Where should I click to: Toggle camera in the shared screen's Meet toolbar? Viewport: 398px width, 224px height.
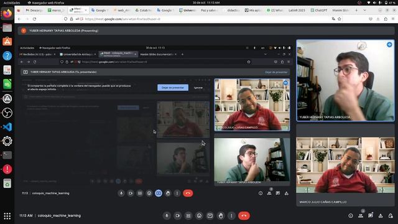tap(131, 194)
